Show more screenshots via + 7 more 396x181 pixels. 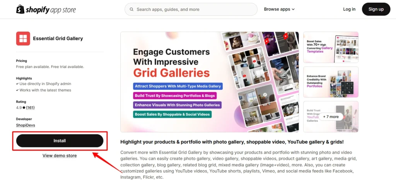[331, 117]
